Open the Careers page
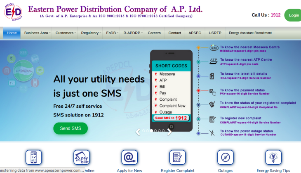The image size is (301, 173). click(x=154, y=33)
